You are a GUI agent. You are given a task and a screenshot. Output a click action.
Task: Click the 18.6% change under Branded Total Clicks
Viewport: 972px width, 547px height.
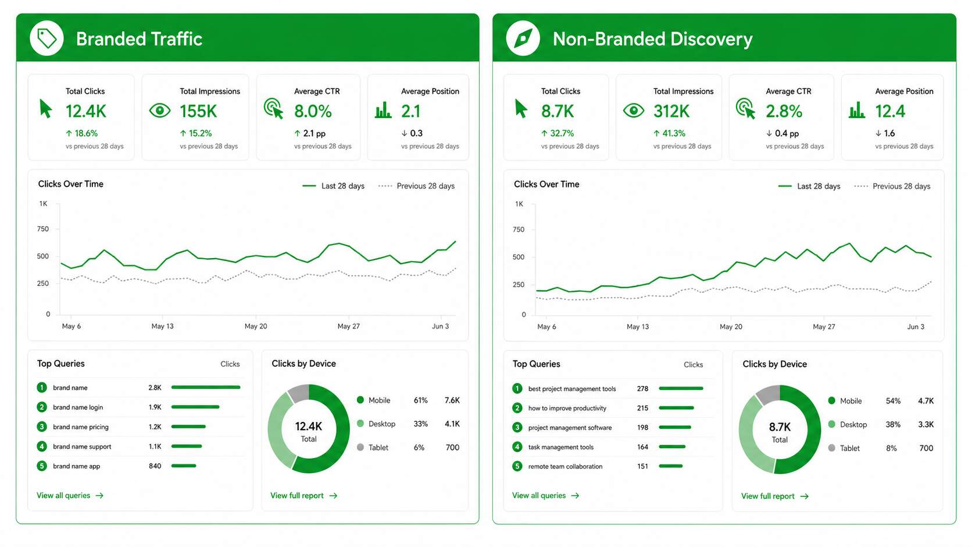[81, 133]
